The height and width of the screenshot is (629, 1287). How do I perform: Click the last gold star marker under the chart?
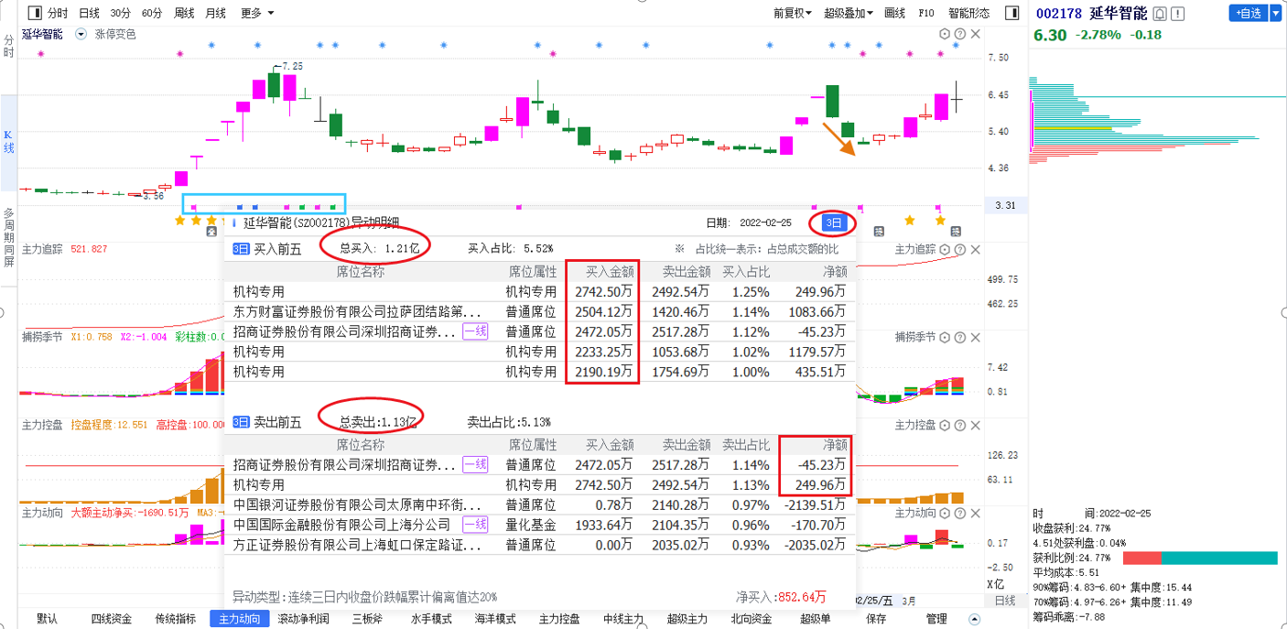[x=940, y=221]
